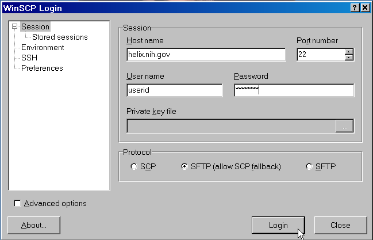The height and width of the screenshot is (240, 373).
Task: Open the SSH settings page
Action: coord(29,58)
